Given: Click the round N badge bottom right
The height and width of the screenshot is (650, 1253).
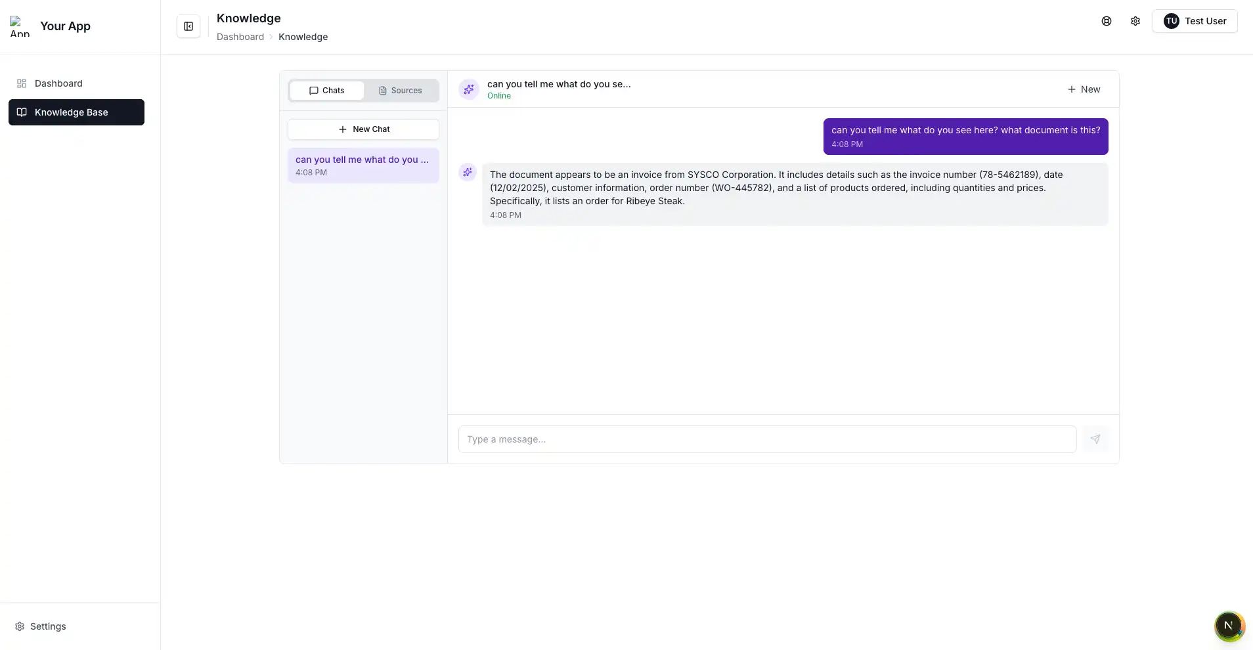Looking at the screenshot, I should click(x=1229, y=626).
